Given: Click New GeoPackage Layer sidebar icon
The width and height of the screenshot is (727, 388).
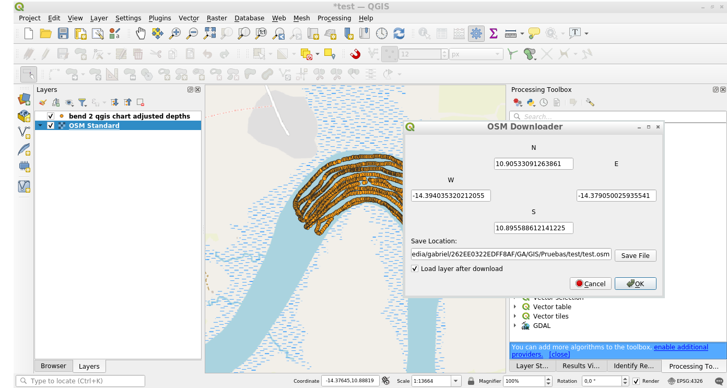Looking at the screenshot, I should [24, 116].
